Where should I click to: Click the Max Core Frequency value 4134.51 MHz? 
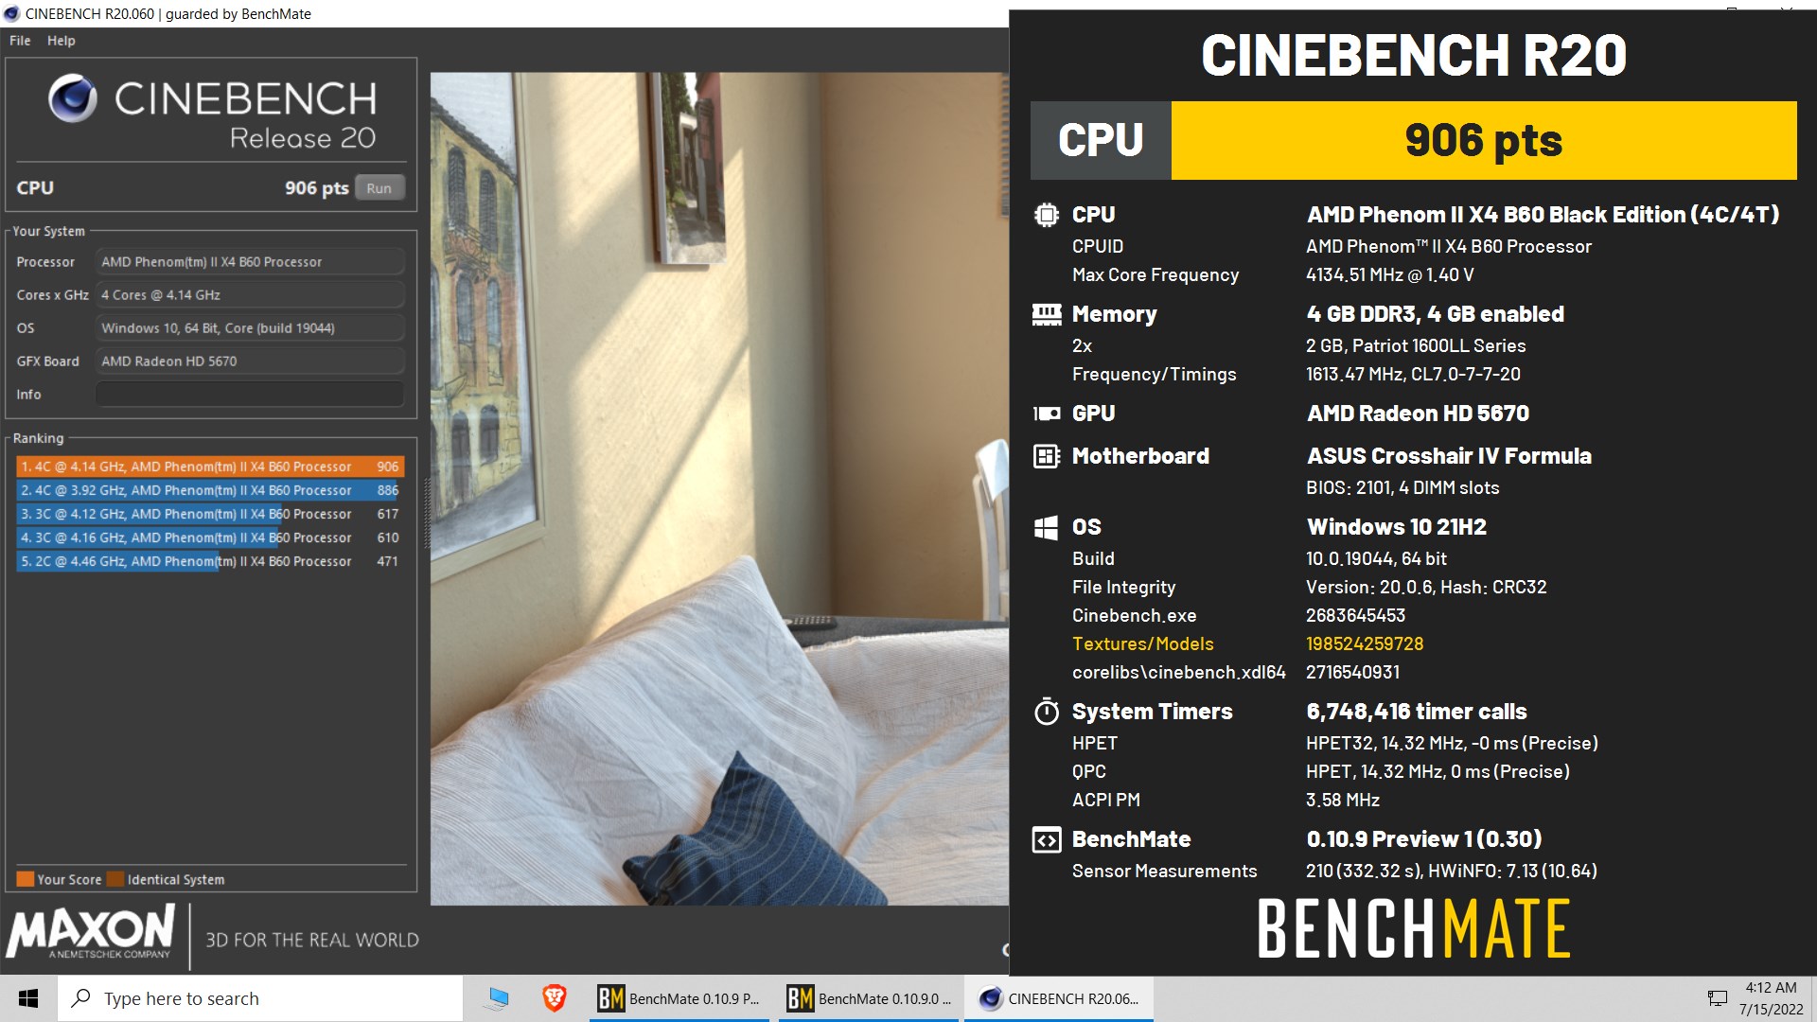coord(1389,274)
